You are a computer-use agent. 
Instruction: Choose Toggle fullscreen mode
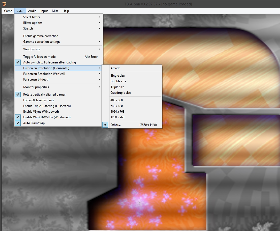point(59,57)
